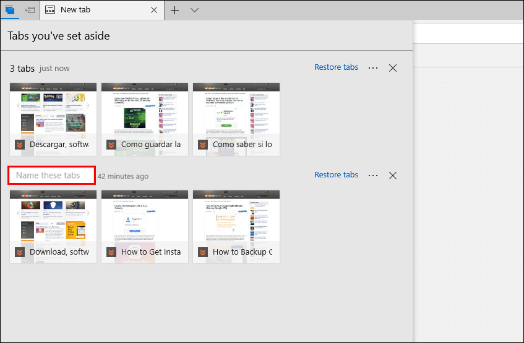Screen dimensions: 524x343
Task: Remove the just now tab group
Action: (x=393, y=68)
